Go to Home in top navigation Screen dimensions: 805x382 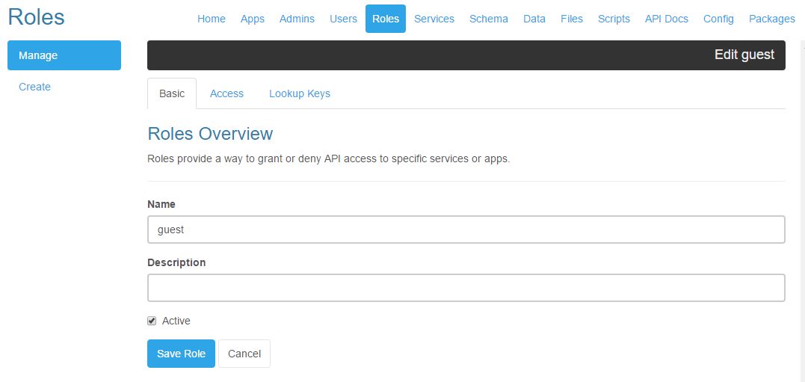tap(211, 19)
